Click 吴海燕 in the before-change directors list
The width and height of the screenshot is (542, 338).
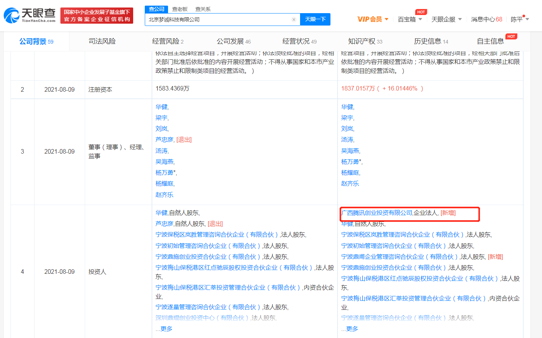[x=165, y=162]
